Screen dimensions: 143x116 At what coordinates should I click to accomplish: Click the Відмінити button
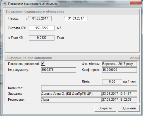[x=128, y=108]
